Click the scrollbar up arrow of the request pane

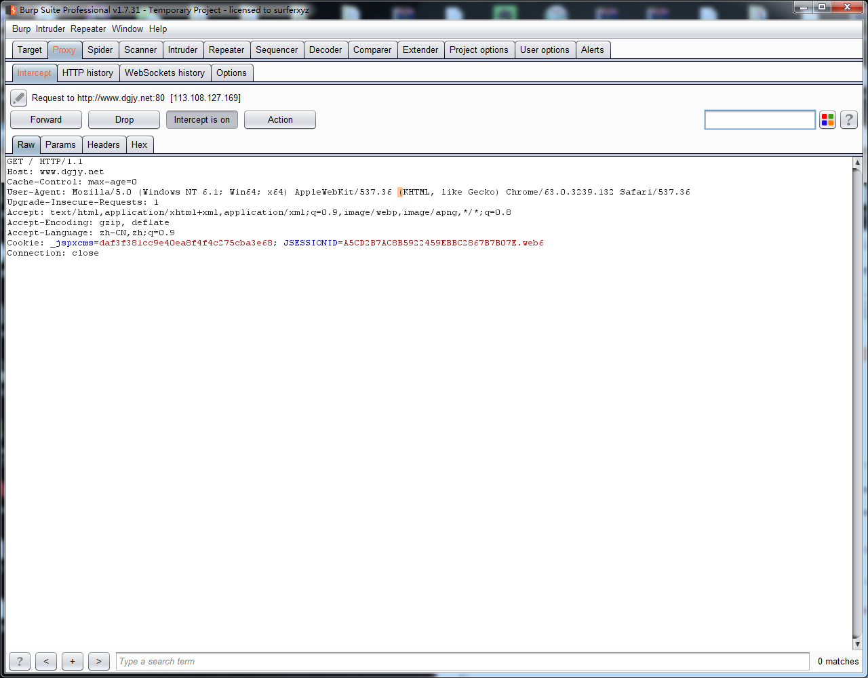[857, 163]
